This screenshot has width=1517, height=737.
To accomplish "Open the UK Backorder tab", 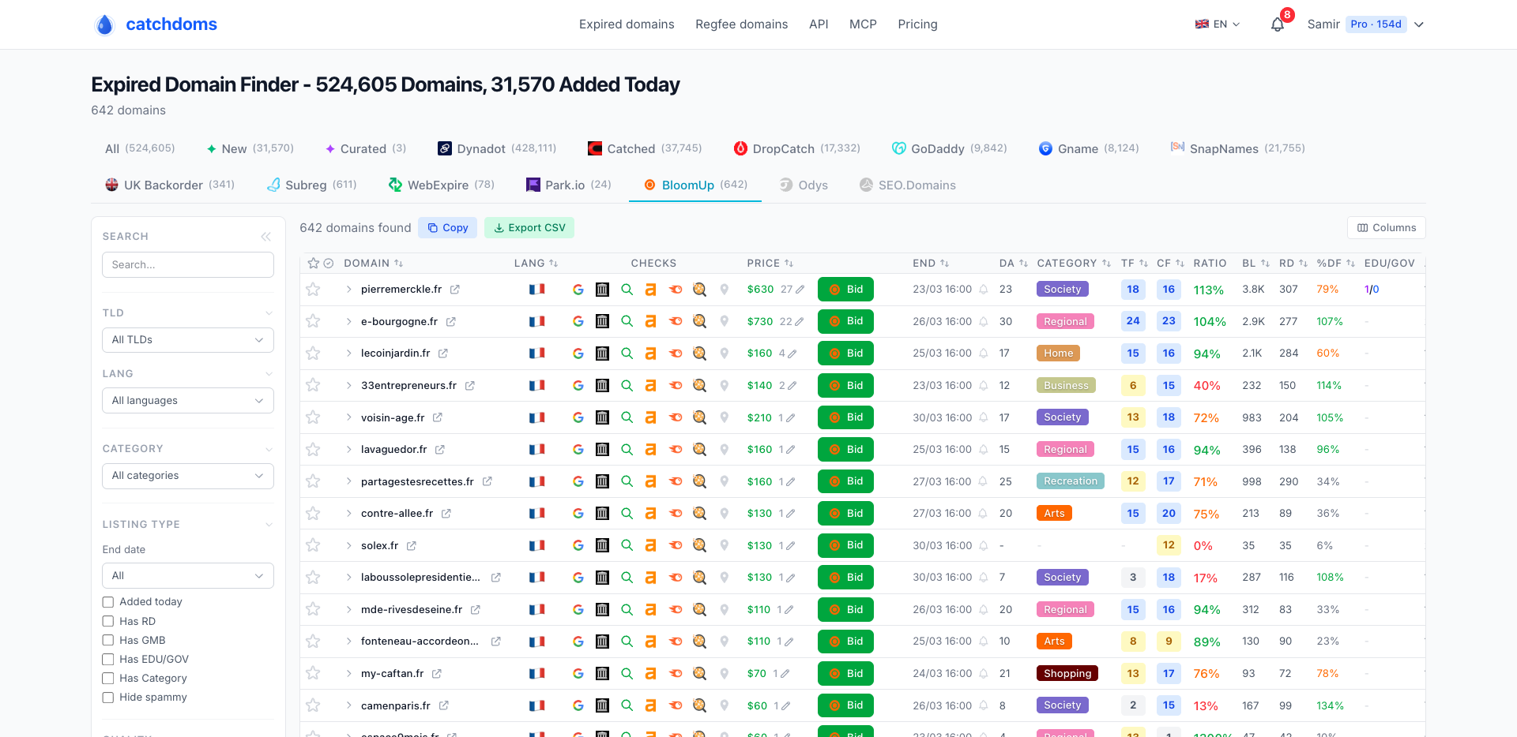I will pos(170,185).
